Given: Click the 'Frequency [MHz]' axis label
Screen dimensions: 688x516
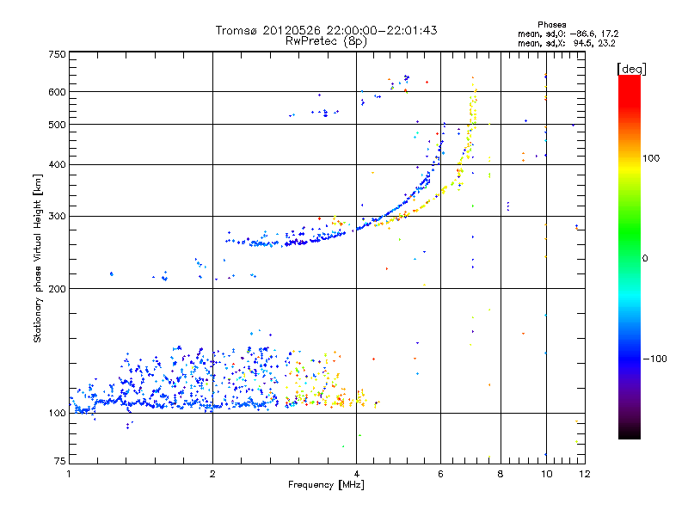Looking at the screenshot, I should [326, 485].
